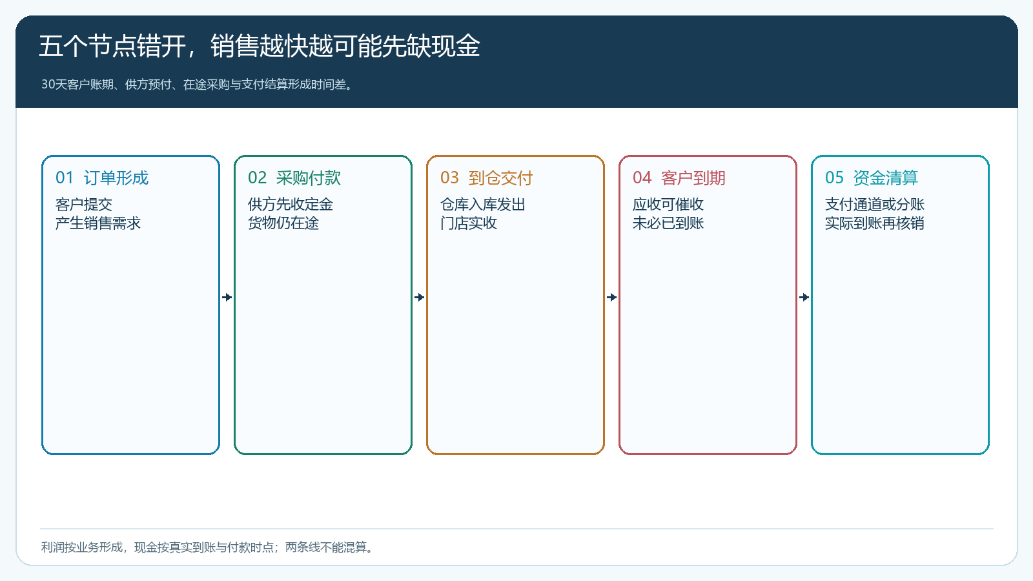Click the arrow between steps 04 and 05
Viewport: 1033px width, 581px height.
pos(804,298)
